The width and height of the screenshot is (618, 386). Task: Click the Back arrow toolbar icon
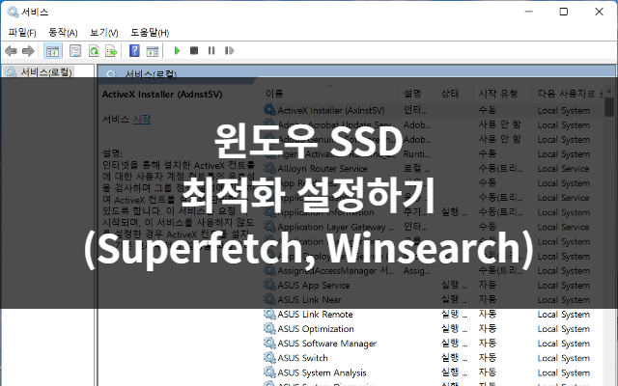11,51
